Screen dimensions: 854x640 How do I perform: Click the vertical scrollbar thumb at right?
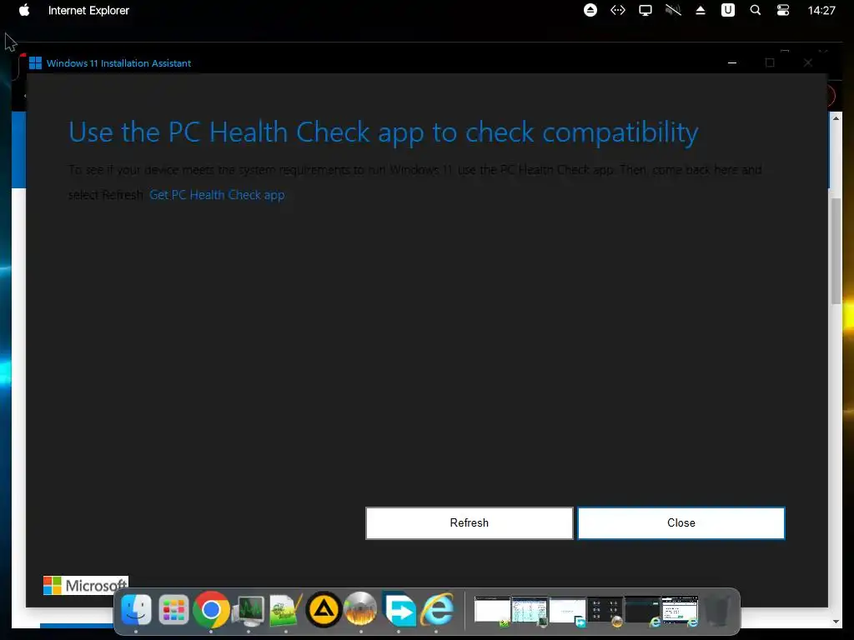[x=836, y=251]
